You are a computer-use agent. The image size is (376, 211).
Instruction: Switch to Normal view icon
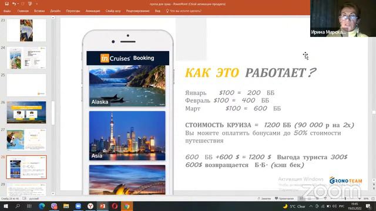pyautogui.click(x=301, y=199)
